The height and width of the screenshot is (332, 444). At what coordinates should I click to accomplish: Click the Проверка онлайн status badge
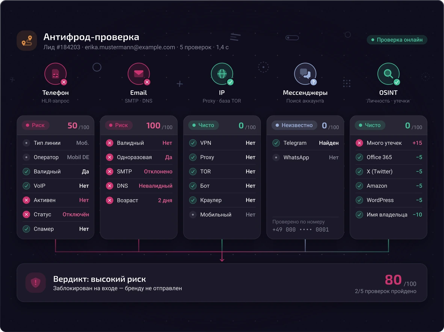coord(397,40)
